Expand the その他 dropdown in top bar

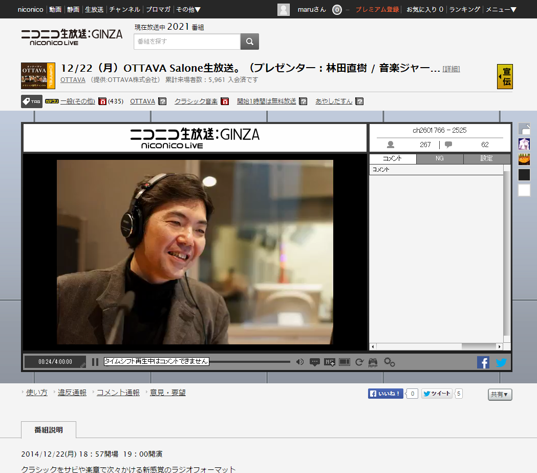(188, 9)
